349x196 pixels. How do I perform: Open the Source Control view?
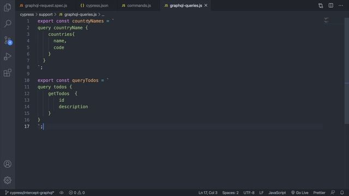pos(8,40)
